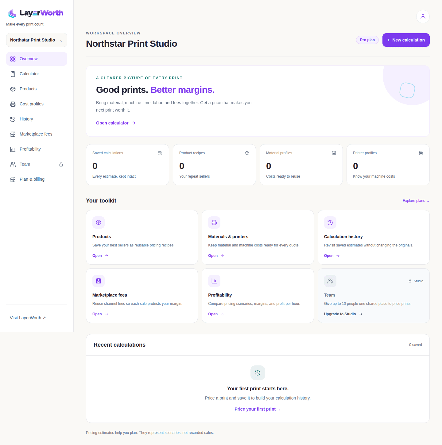The height and width of the screenshot is (445, 442).
Task: Click the lock icon beside Team
Action: (x=61, y=164)
